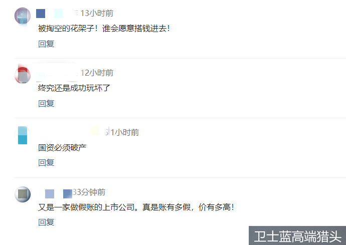Click comment text 终究还是成功玩坏了
This screenshot has width=346, height=245.
pos(74,88)
